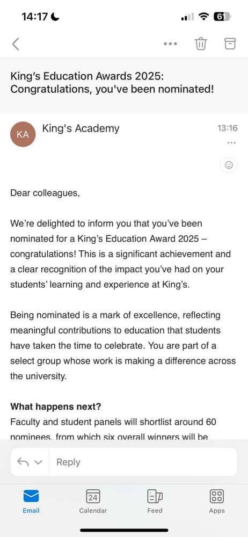Tap the reply arrow icon
248x537 pixels.
tap(23, 462)
